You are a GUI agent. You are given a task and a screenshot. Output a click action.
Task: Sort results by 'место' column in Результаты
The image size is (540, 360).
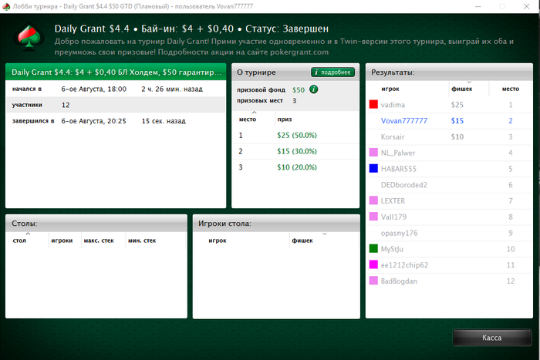511,89
